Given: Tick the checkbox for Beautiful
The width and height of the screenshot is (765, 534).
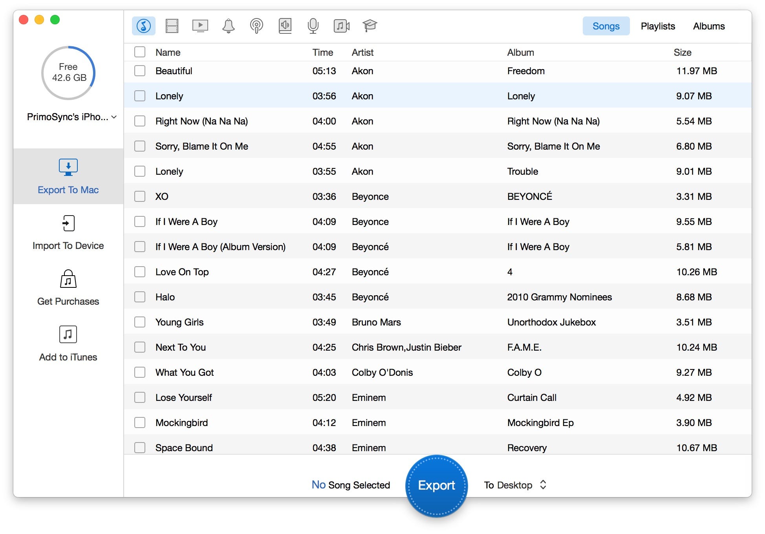Looking at the screenshot, I should [x=140, y=71].
